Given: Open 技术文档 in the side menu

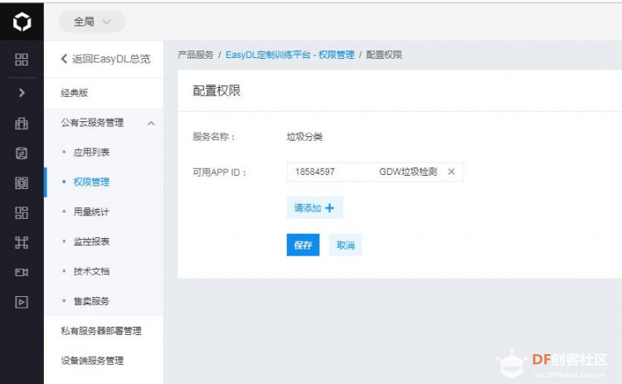Looking at the screenshot, I should 91,271.
